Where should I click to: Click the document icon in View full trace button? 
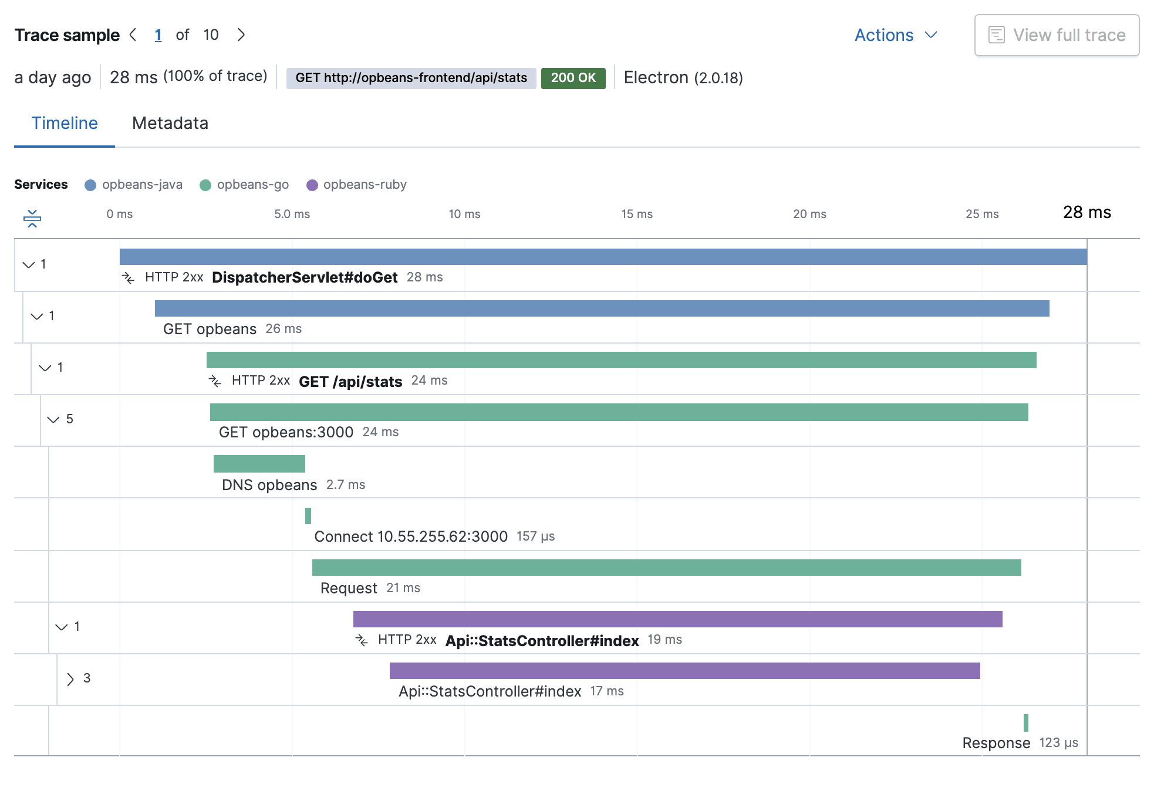(x=997, y=35)
